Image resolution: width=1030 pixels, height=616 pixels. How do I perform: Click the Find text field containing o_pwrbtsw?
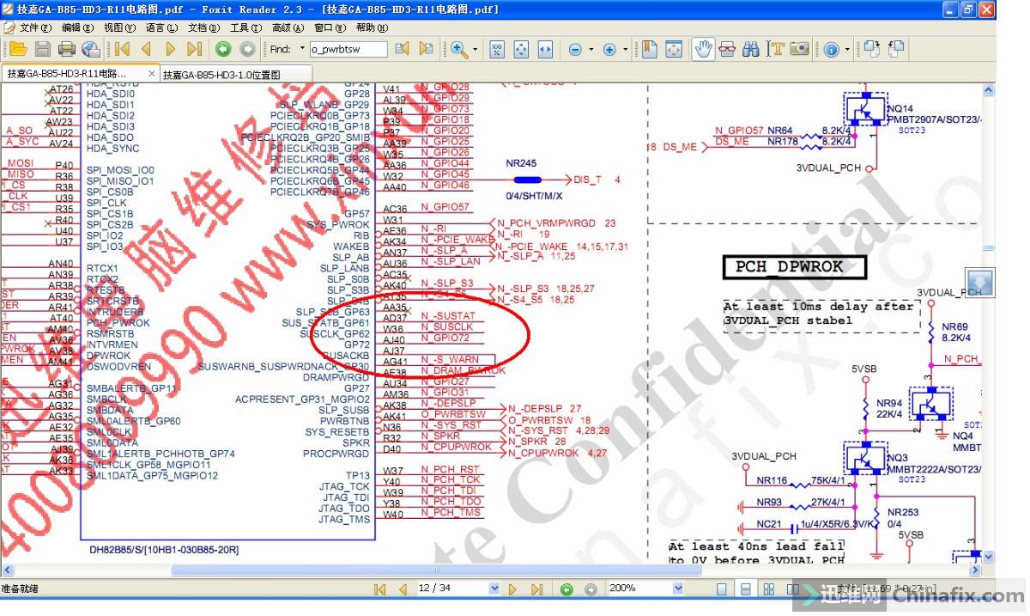click(x=347, y=50)
